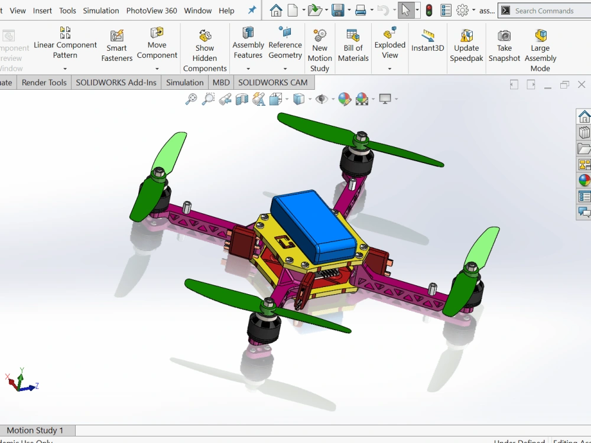Click Update Speedpak
This screenshot has width=591, height=443.
tap(466, 46)
